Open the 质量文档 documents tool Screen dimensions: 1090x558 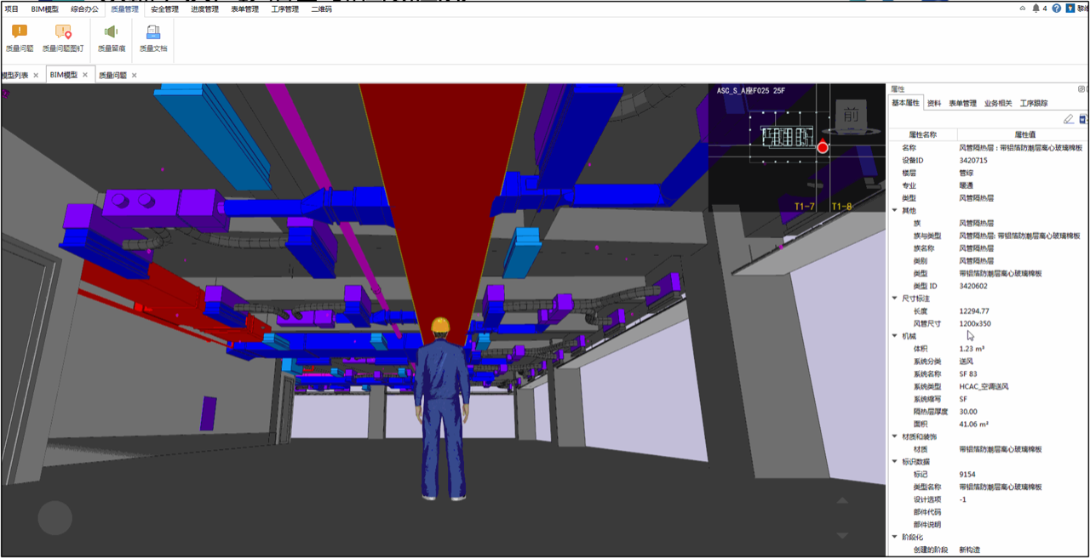tap(153, 38)
